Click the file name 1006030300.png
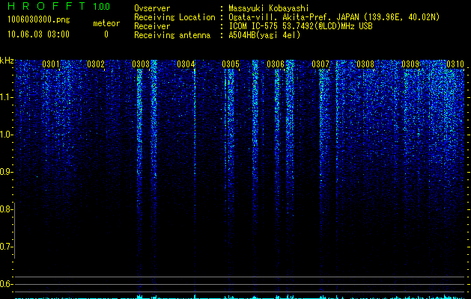The width and height of the screenshot is (471, 299). [39, 20]
